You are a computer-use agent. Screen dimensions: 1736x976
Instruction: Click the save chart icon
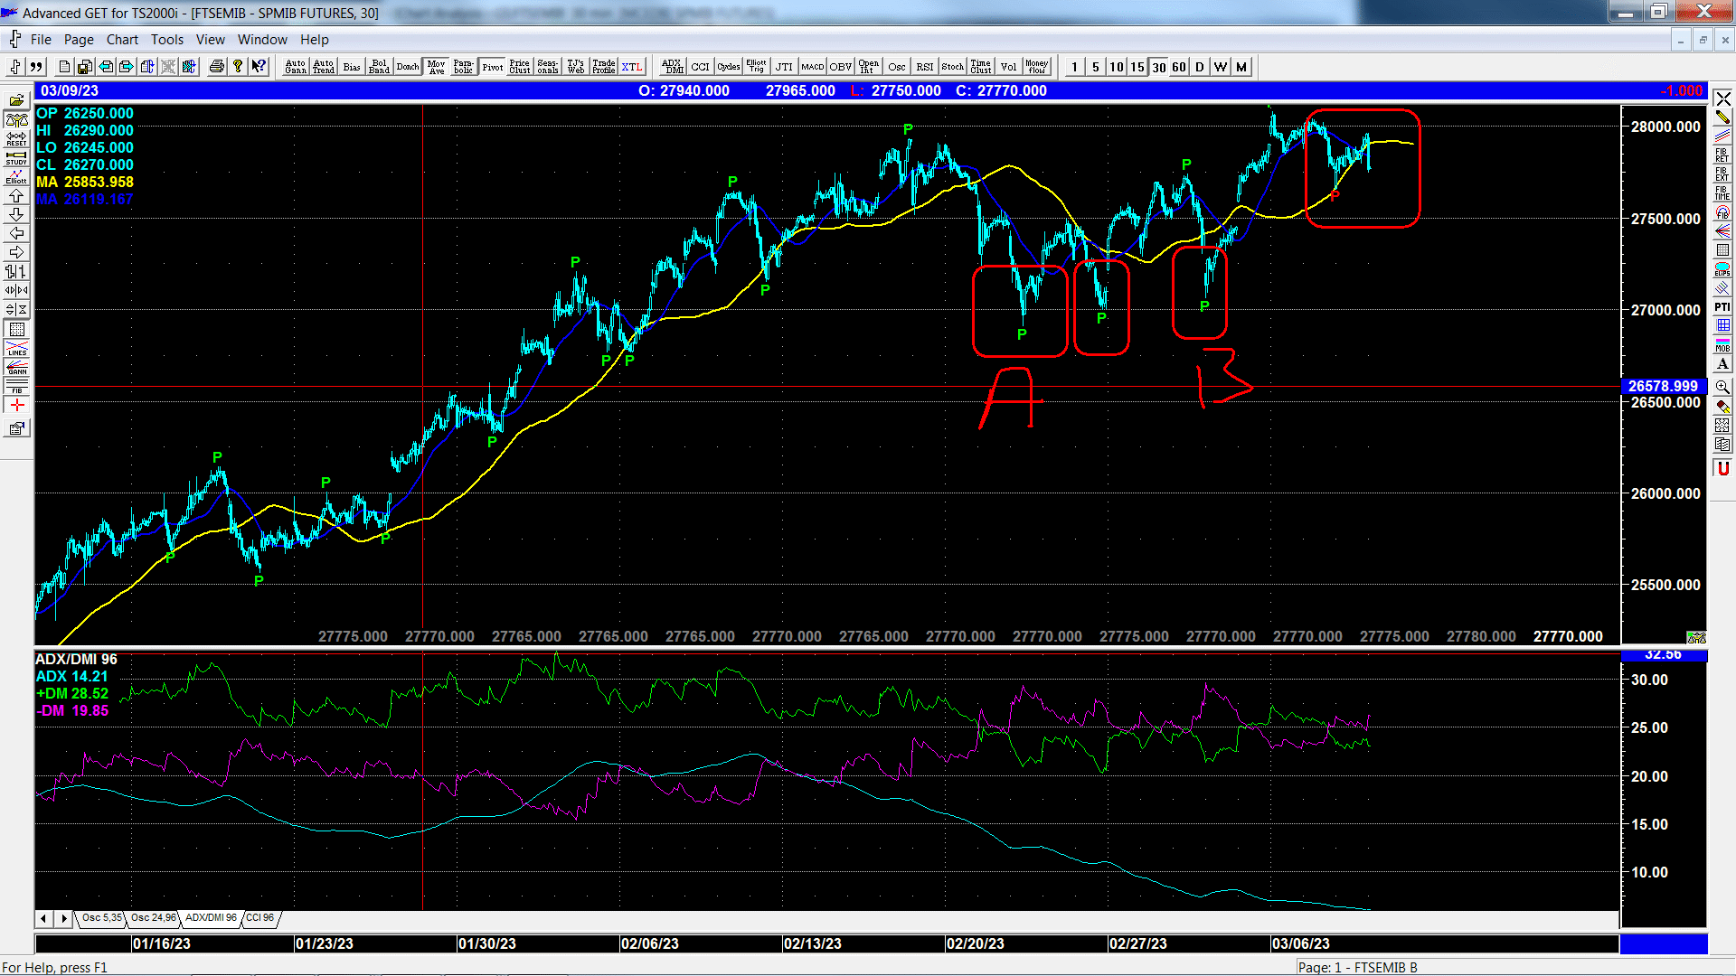85,67
